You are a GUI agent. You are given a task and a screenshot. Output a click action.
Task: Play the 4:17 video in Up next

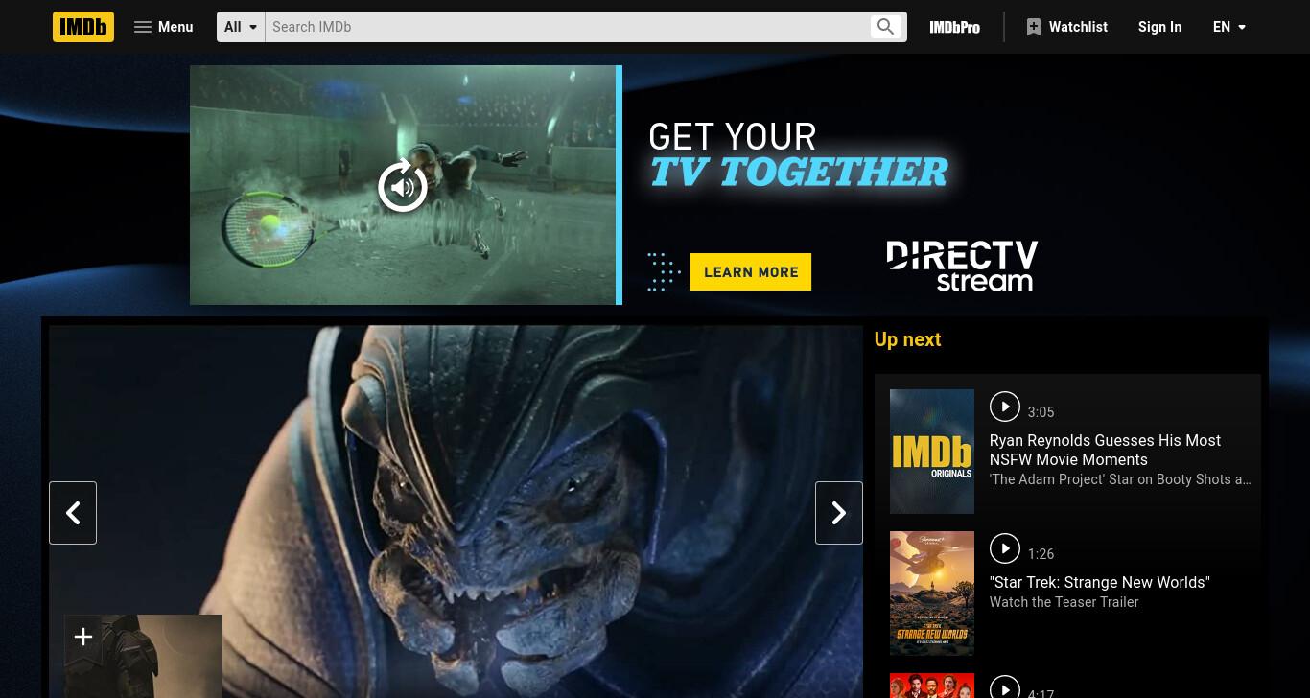(x=1005, y=688)
